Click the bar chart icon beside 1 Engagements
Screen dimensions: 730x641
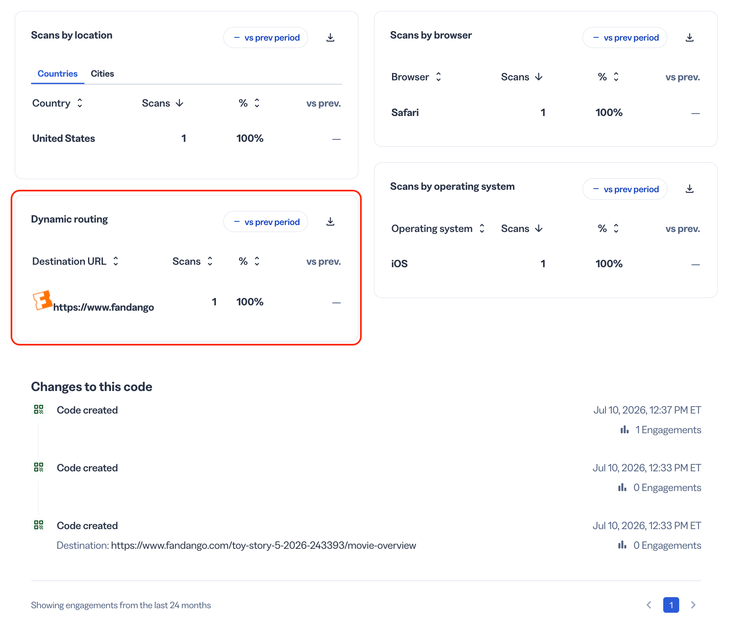(x=624, y=430)
